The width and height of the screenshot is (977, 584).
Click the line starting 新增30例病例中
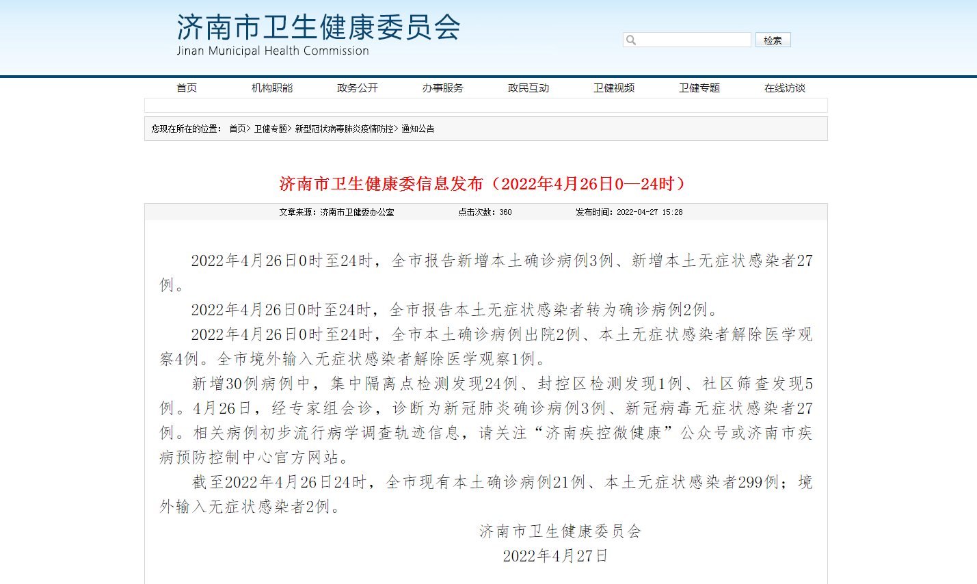[x=503, y=384]
